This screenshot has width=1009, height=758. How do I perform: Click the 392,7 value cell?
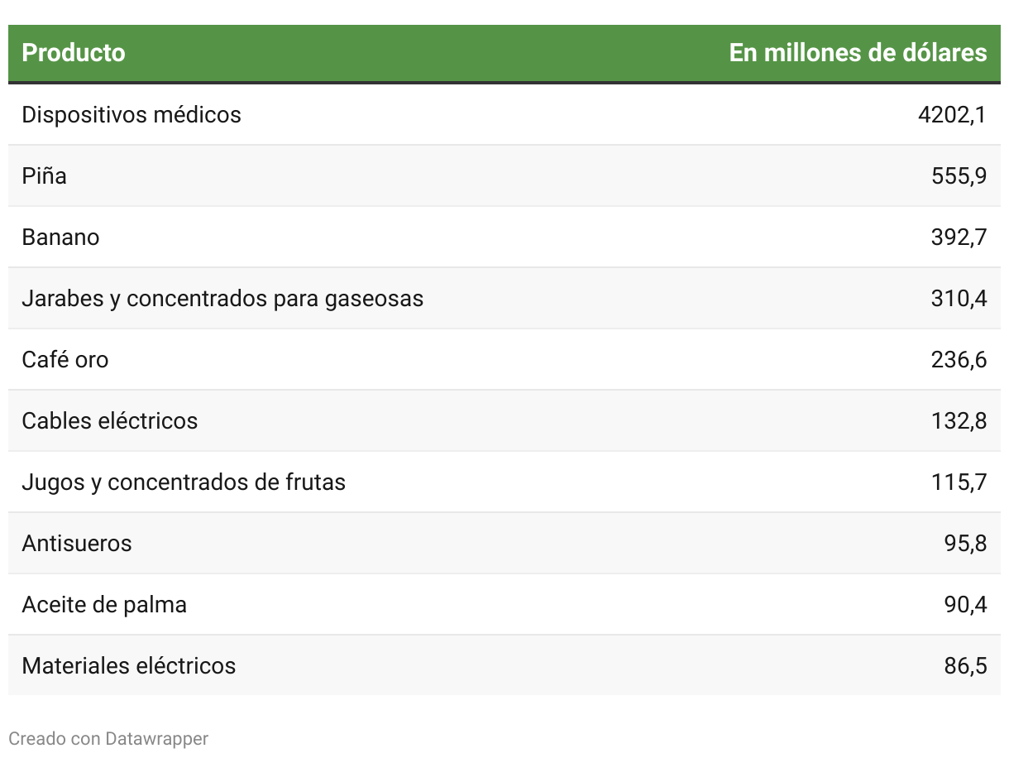pyautogui.click(x=959, y=237)
